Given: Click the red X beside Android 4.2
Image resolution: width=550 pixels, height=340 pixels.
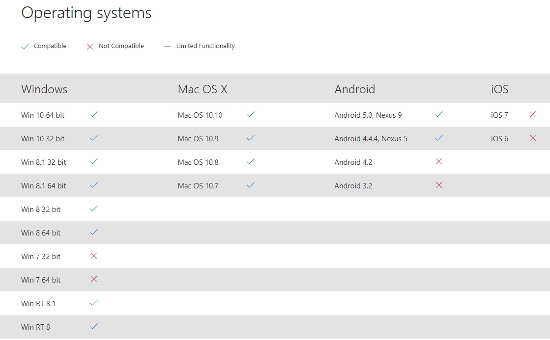Looking at the screenshot, I should [439, 161].
